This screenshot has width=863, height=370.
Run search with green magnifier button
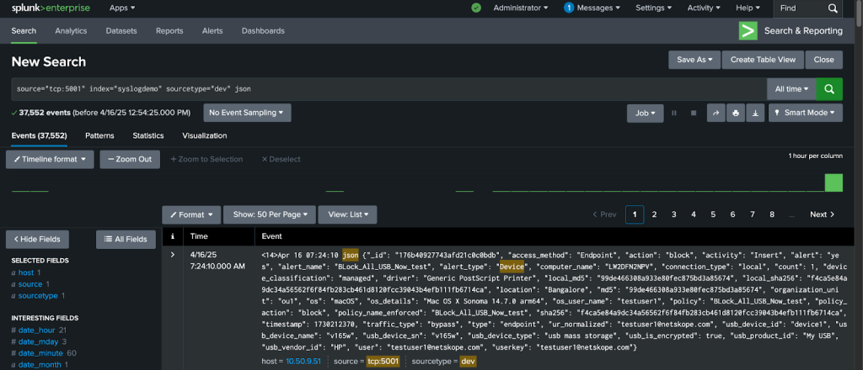(x=829, y=88)
